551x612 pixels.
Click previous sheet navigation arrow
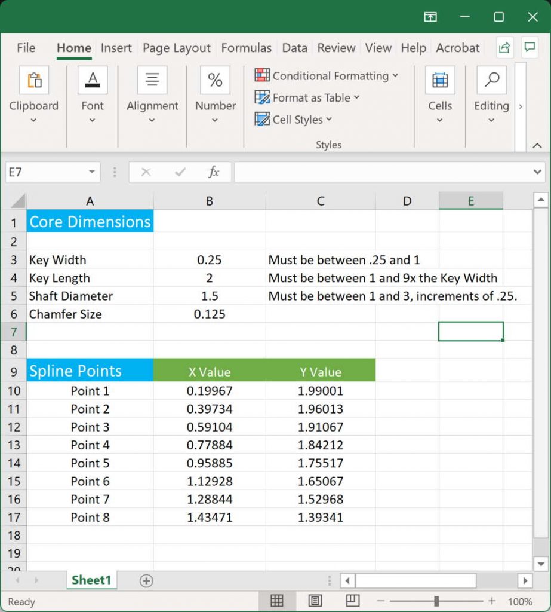(x=17, y=580)
